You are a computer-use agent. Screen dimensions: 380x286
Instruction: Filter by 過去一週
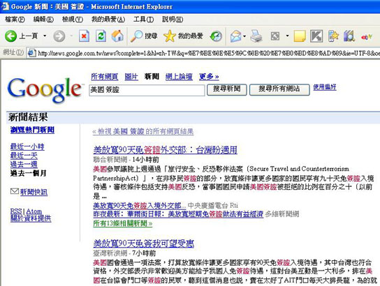pyautogui.click(x=24, y=165)
